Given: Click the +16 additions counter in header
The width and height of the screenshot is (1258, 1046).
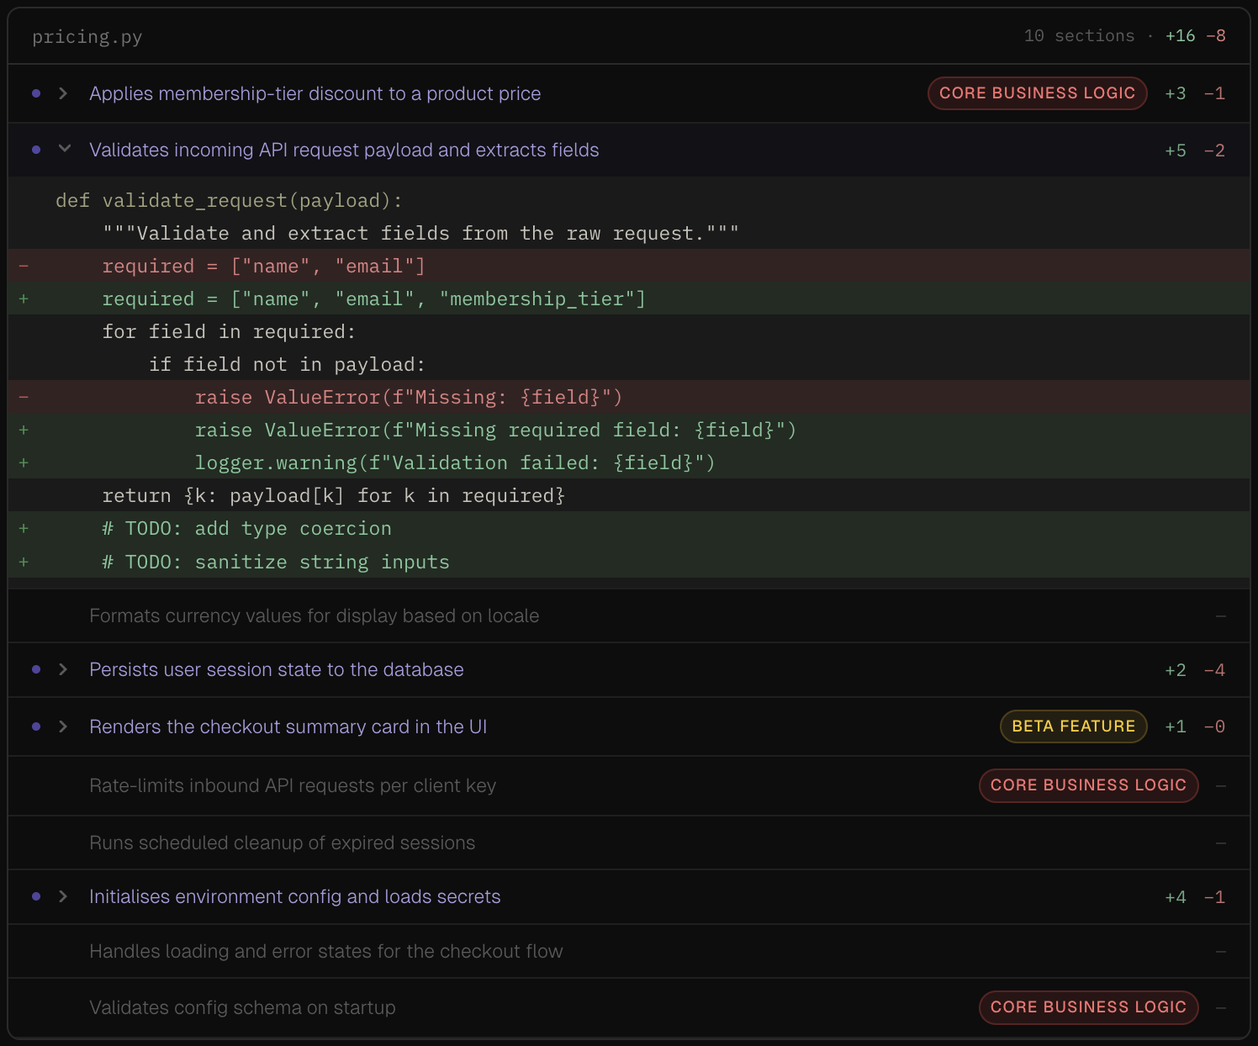Looking at the screenshot, I should 1181,35.
